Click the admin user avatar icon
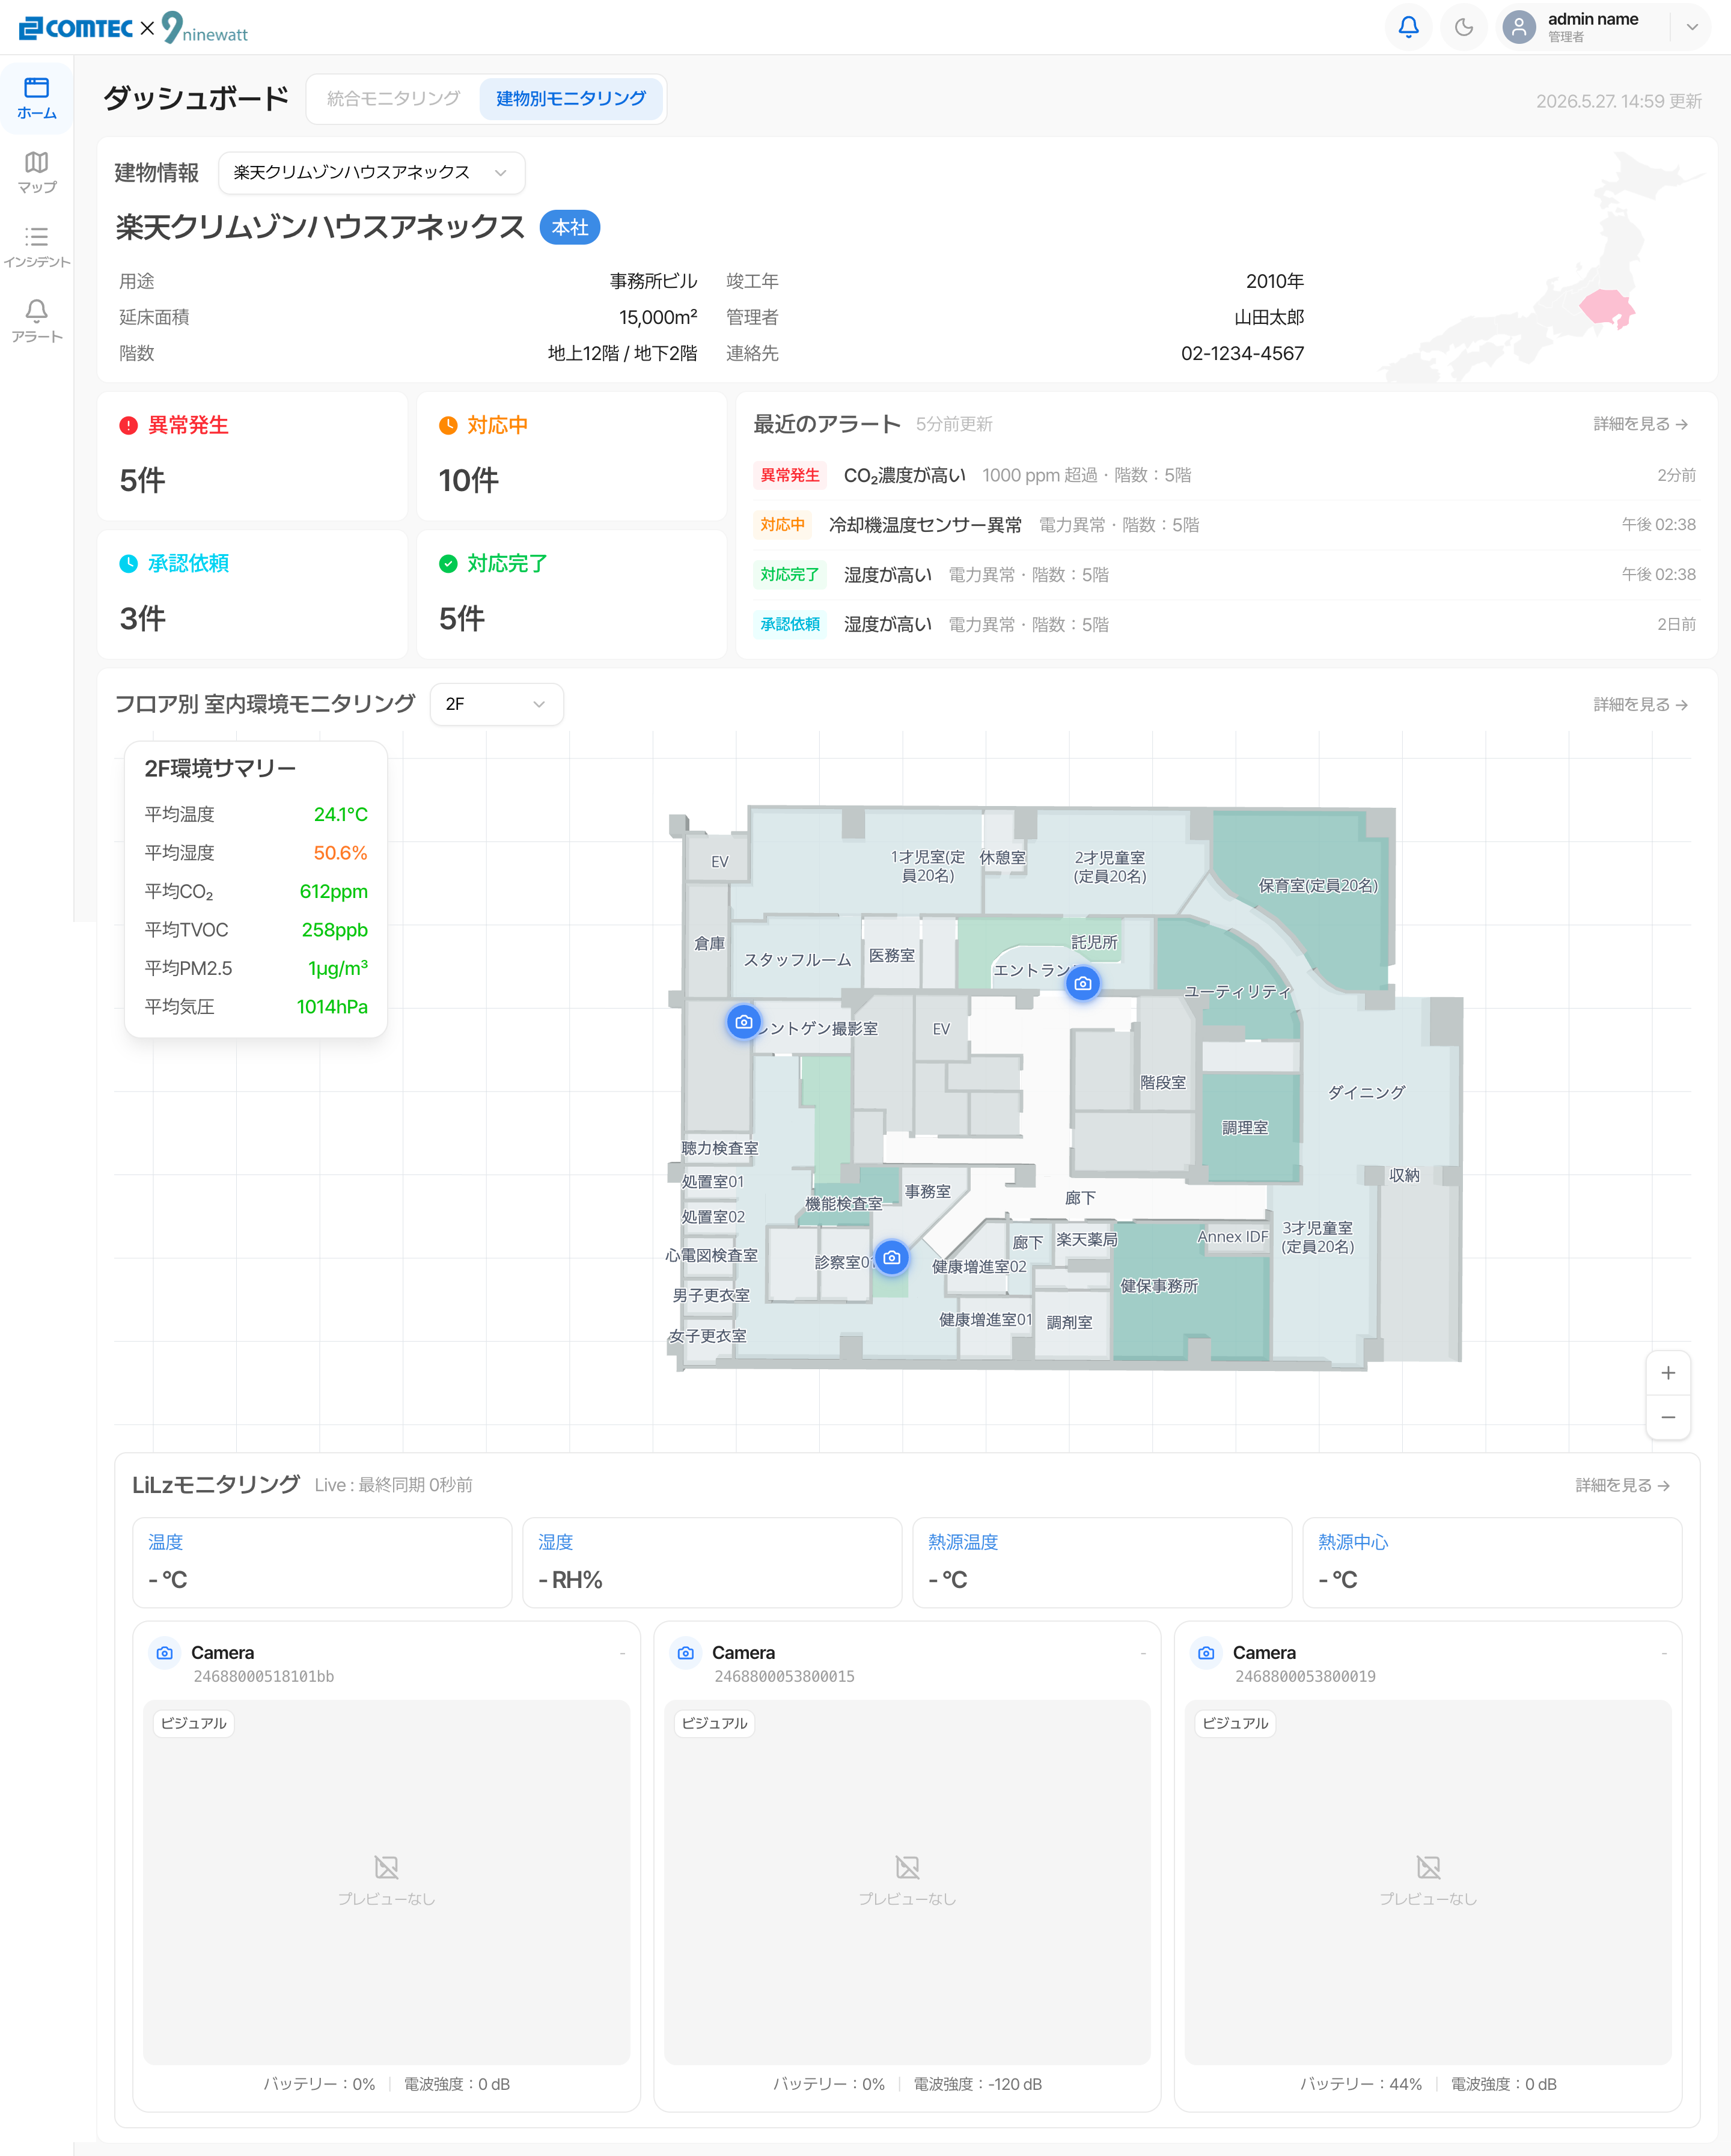The width and height of the screenshot is (1731, 2156). click(x=1519, y=27)
